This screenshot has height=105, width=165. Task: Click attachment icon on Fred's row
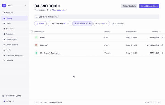(162, 38)
